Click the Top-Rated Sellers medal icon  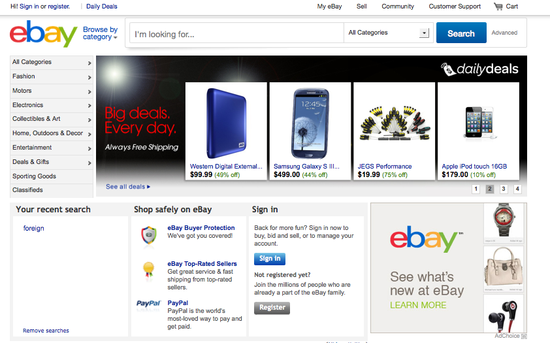tap(149, 271)
